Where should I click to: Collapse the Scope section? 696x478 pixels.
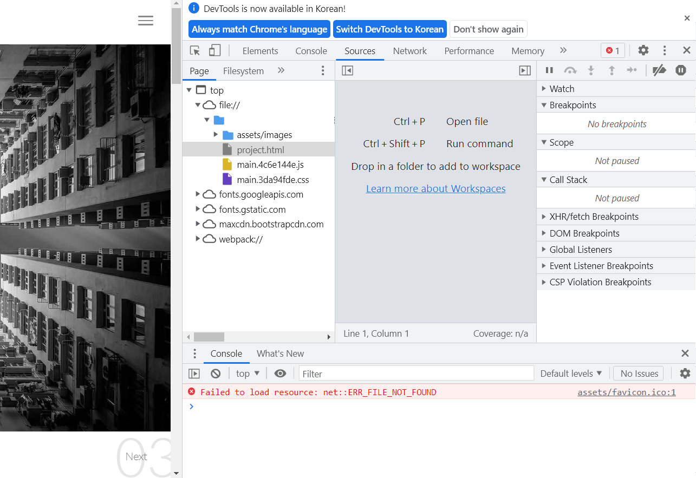[616, 142]
